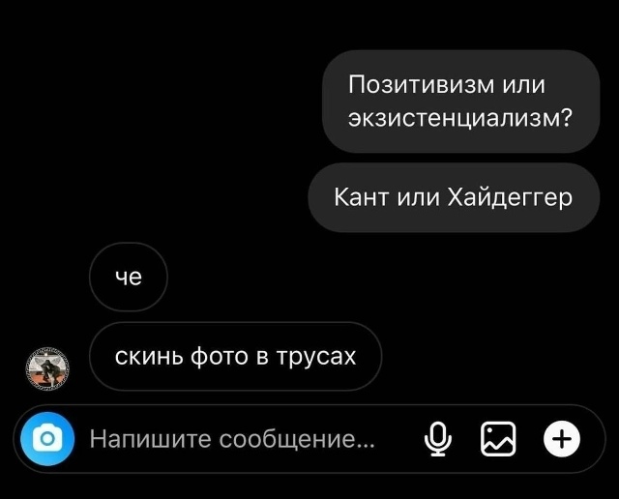Click the word "Хайдеггер" in the sent message

point(510,197)
